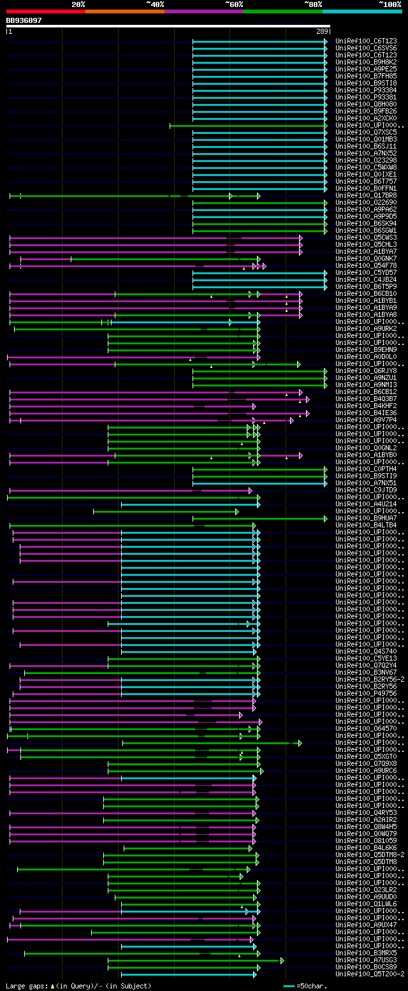The height and width of the screenshot is (991, 408).
Task: Select the UniRef100_O23298 entry
Action: (x=366, y=160)
